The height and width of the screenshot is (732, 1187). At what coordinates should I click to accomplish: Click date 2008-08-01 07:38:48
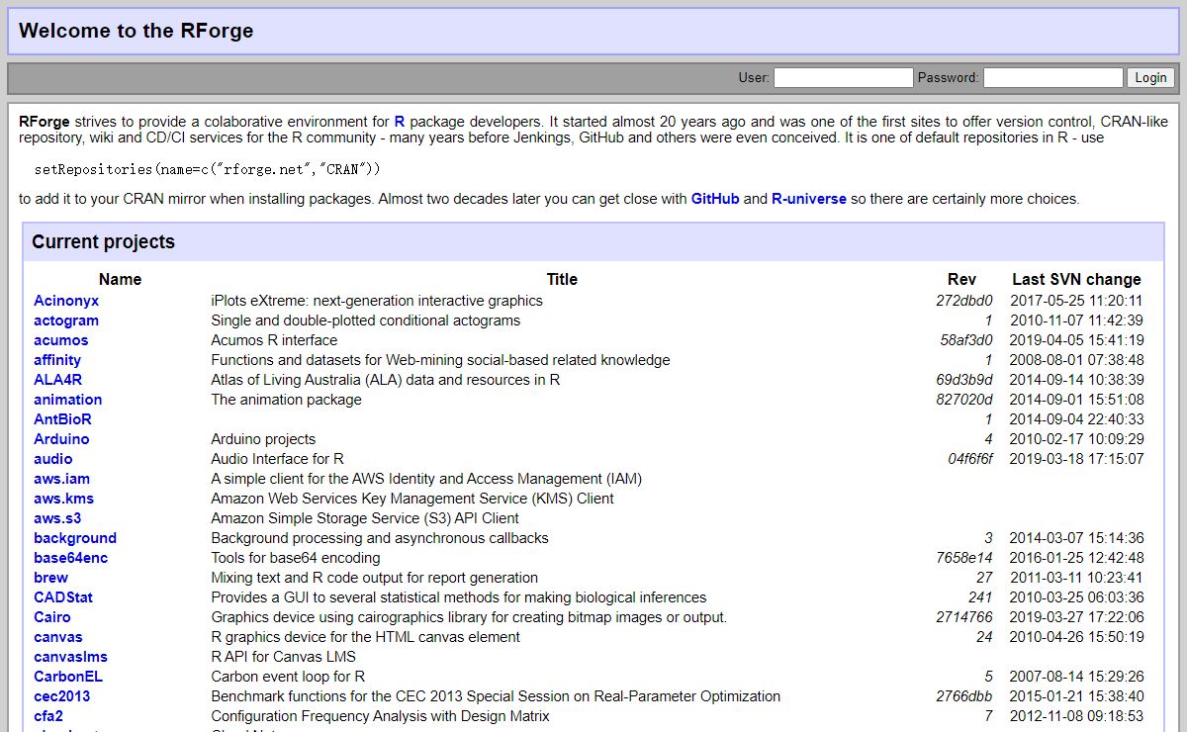pyautogui.click(x=1076, y=360)
